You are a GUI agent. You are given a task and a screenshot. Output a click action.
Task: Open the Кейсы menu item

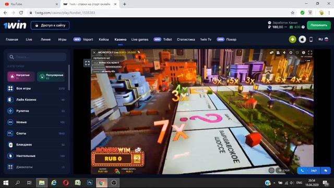click(x=104, y=40)
